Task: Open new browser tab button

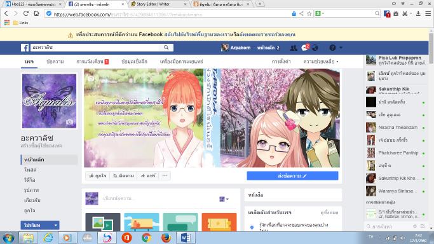Action: point(260,4)
